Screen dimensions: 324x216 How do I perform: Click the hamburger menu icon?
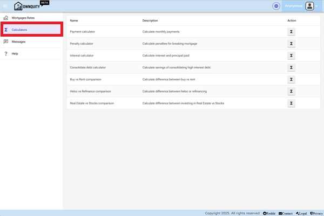tap(5, 6)
